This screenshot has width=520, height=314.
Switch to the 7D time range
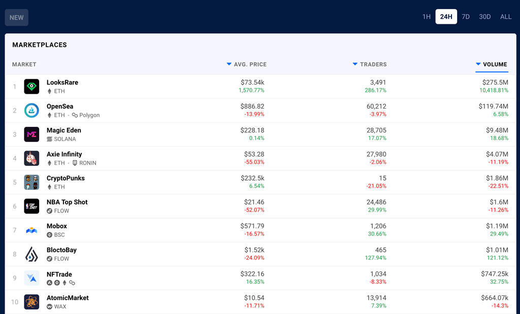[x=466, y=17]
